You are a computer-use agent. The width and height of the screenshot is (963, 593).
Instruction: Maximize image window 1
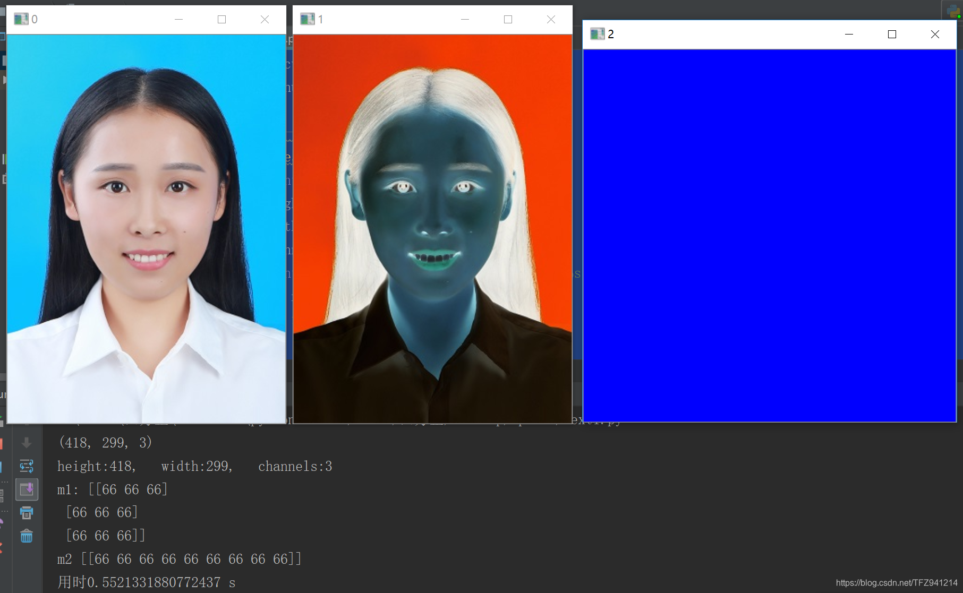tap(508, 19)
